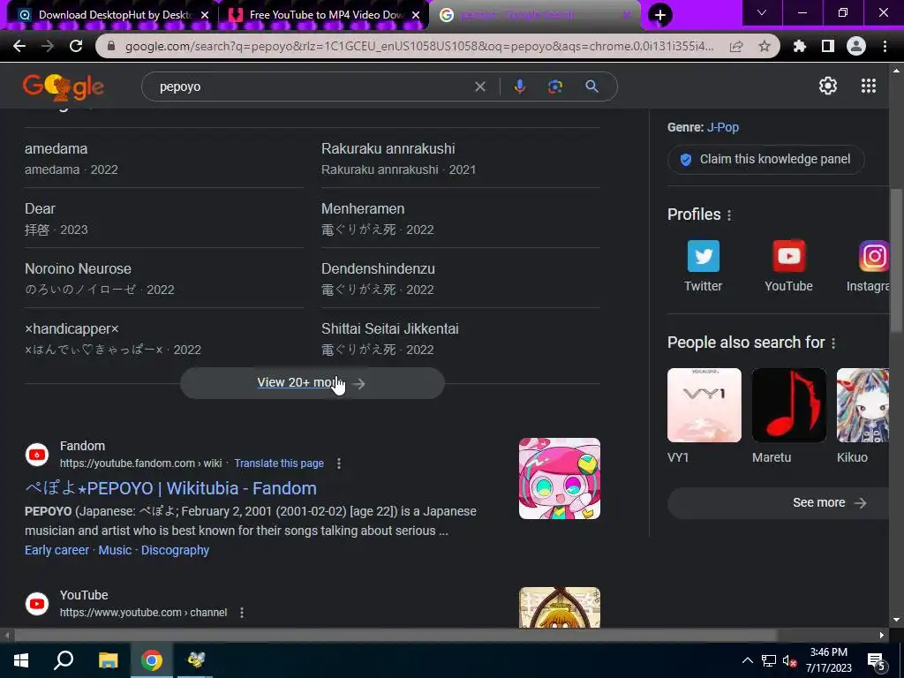Click the Google search input field

(312, 87)
